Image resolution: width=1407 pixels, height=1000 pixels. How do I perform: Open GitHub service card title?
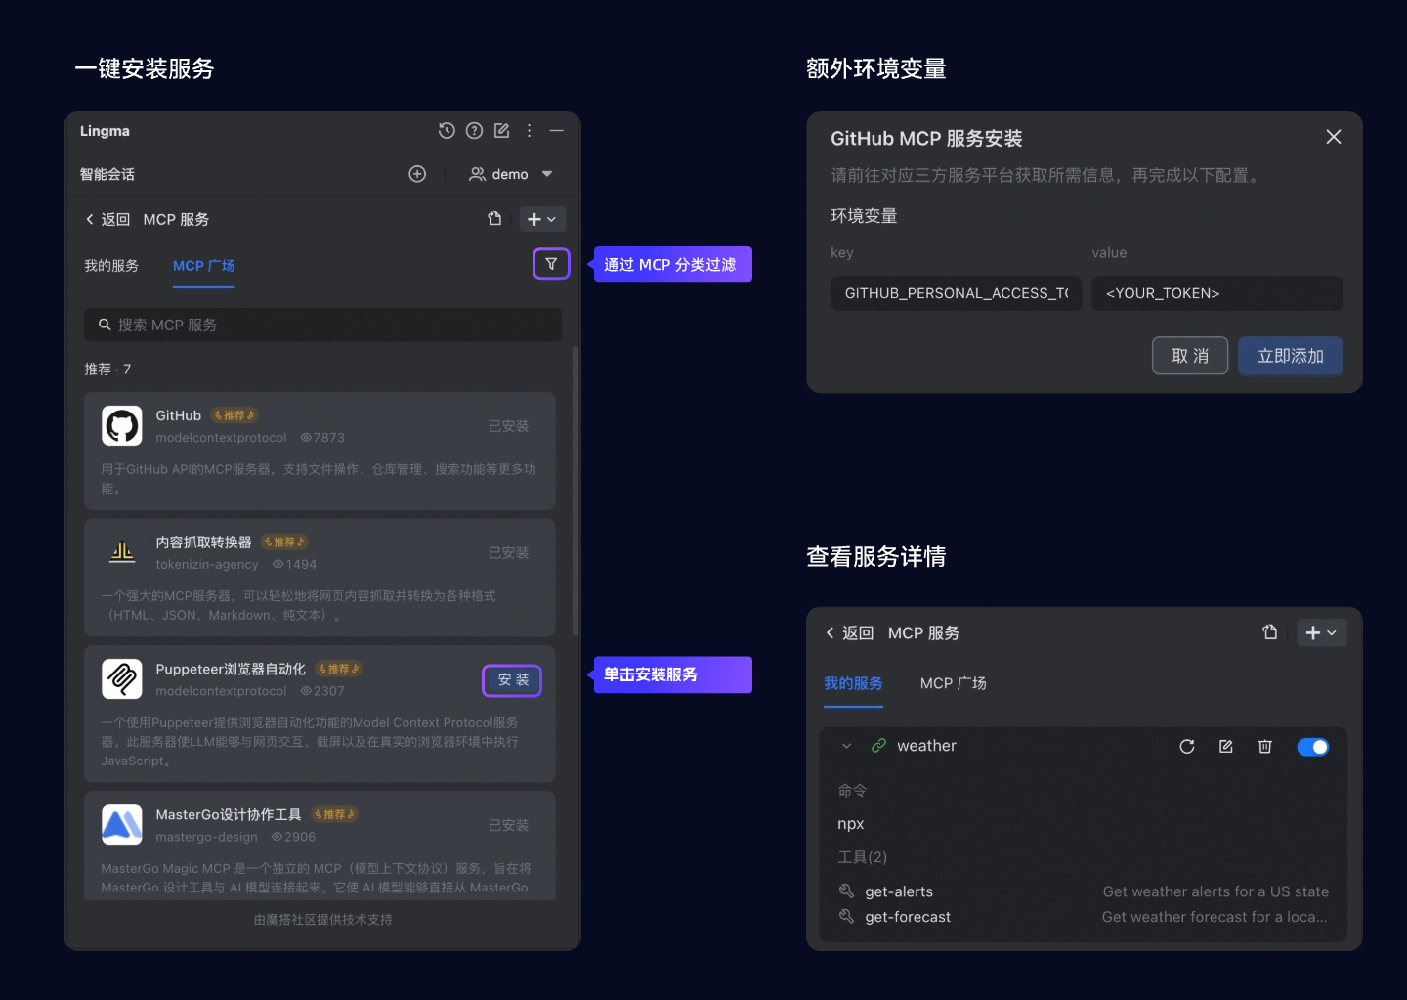tap(178, 415)
